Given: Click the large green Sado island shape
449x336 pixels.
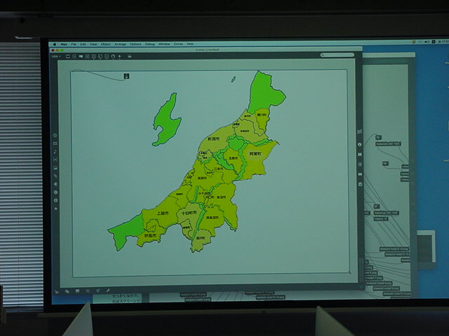Looking at the screenshot, I should pos(167,120).
